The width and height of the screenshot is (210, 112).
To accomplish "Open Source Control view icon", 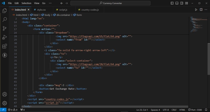I will click(x=4, y=28).
